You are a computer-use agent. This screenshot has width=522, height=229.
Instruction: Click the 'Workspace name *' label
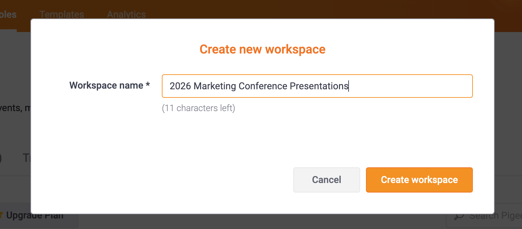pos(110,85)
